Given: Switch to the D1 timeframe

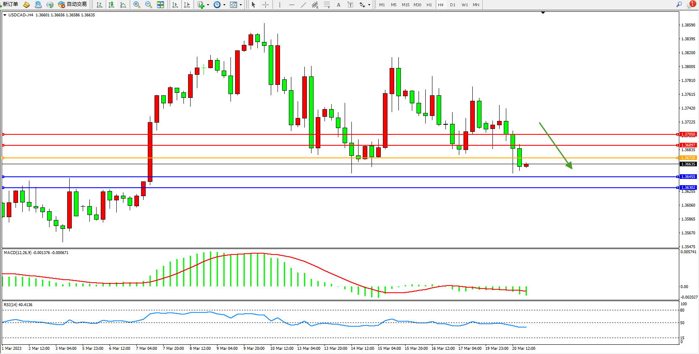Looking at the screenshot, I should [453, 5].
